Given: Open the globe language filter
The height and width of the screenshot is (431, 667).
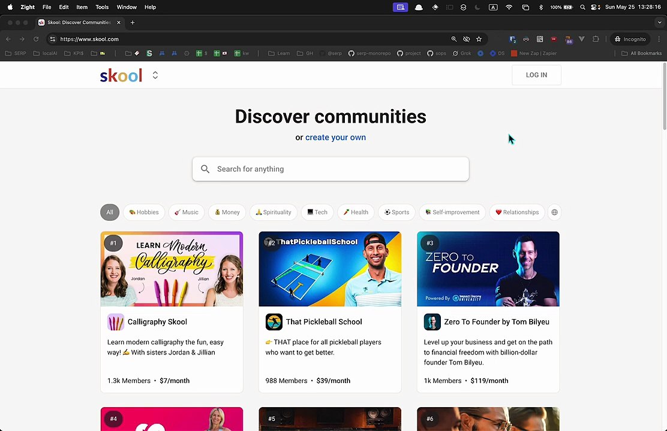Looking at the screenshot, I should tap(554, 213).
